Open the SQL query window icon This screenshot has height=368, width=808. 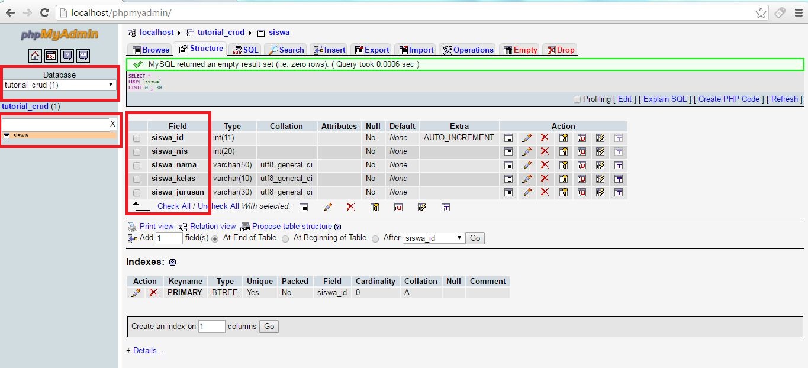(x=50, y=56)
